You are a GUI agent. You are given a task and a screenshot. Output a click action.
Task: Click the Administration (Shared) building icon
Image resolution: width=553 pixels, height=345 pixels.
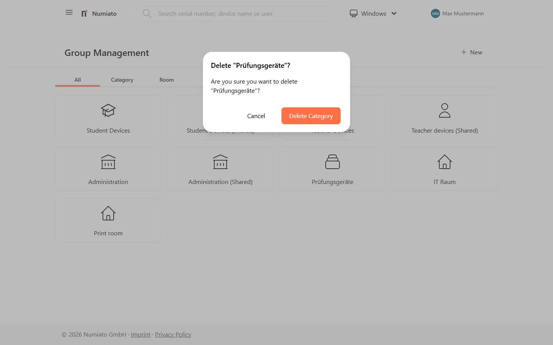point(220,162)
